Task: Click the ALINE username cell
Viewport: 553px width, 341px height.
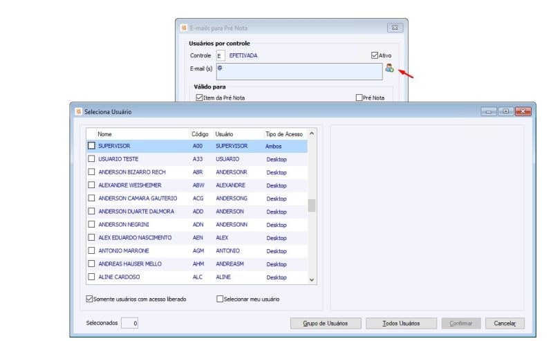Action: [223, 277]
